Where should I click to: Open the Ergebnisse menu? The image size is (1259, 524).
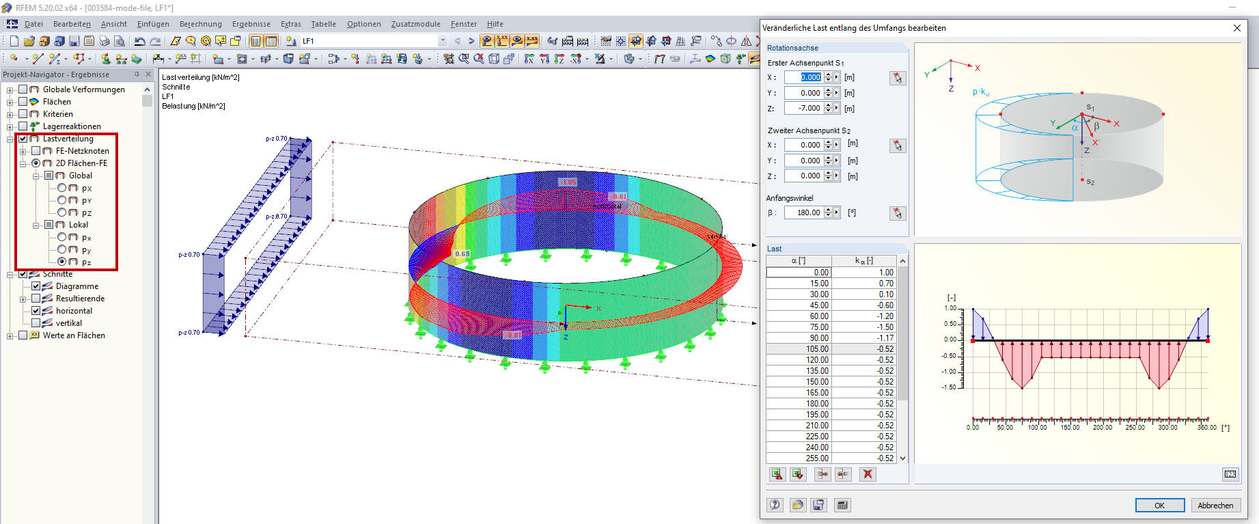tap(251, 24)
